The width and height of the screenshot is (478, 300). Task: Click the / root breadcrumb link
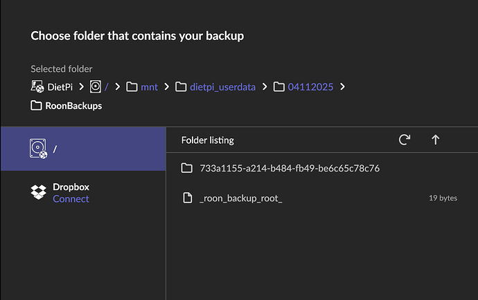107,87
